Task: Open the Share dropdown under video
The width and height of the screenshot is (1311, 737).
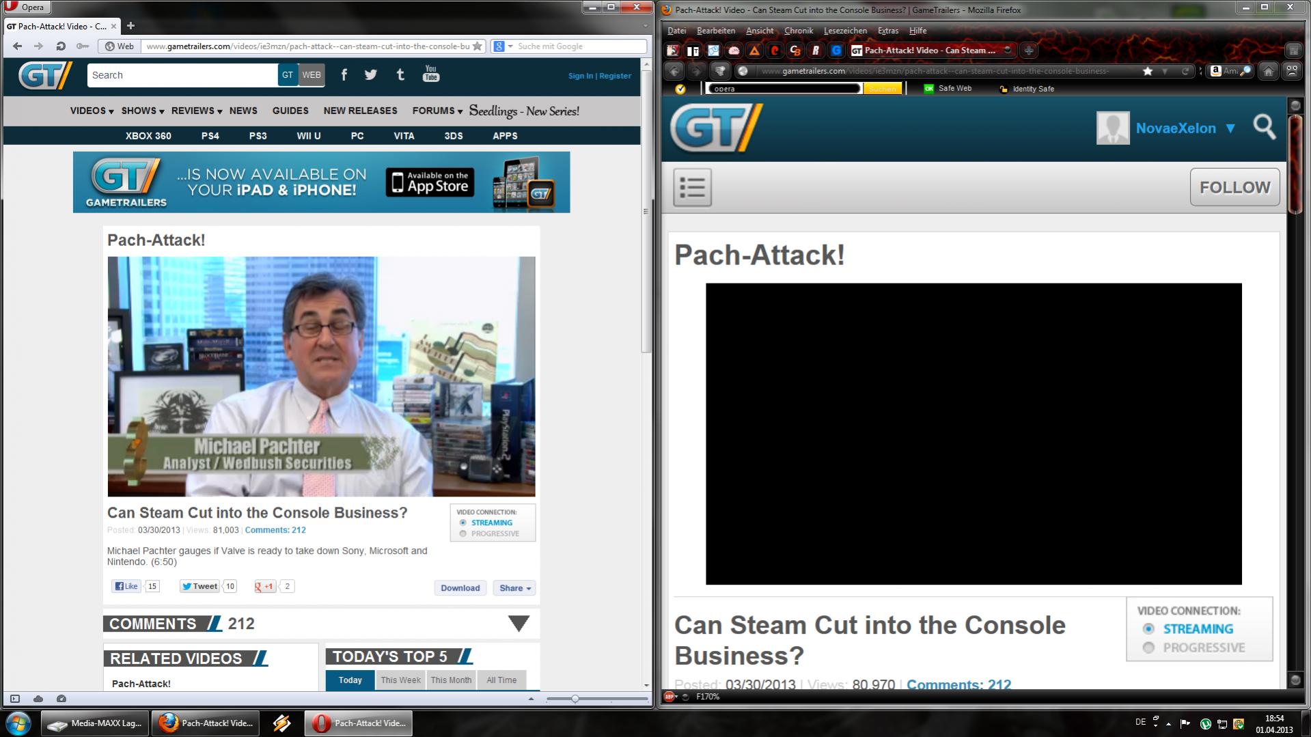Action: pos(515,588)
